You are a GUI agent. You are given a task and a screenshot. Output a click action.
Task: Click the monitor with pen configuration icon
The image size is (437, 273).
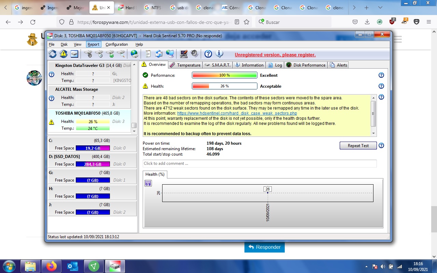click(184, 54)
